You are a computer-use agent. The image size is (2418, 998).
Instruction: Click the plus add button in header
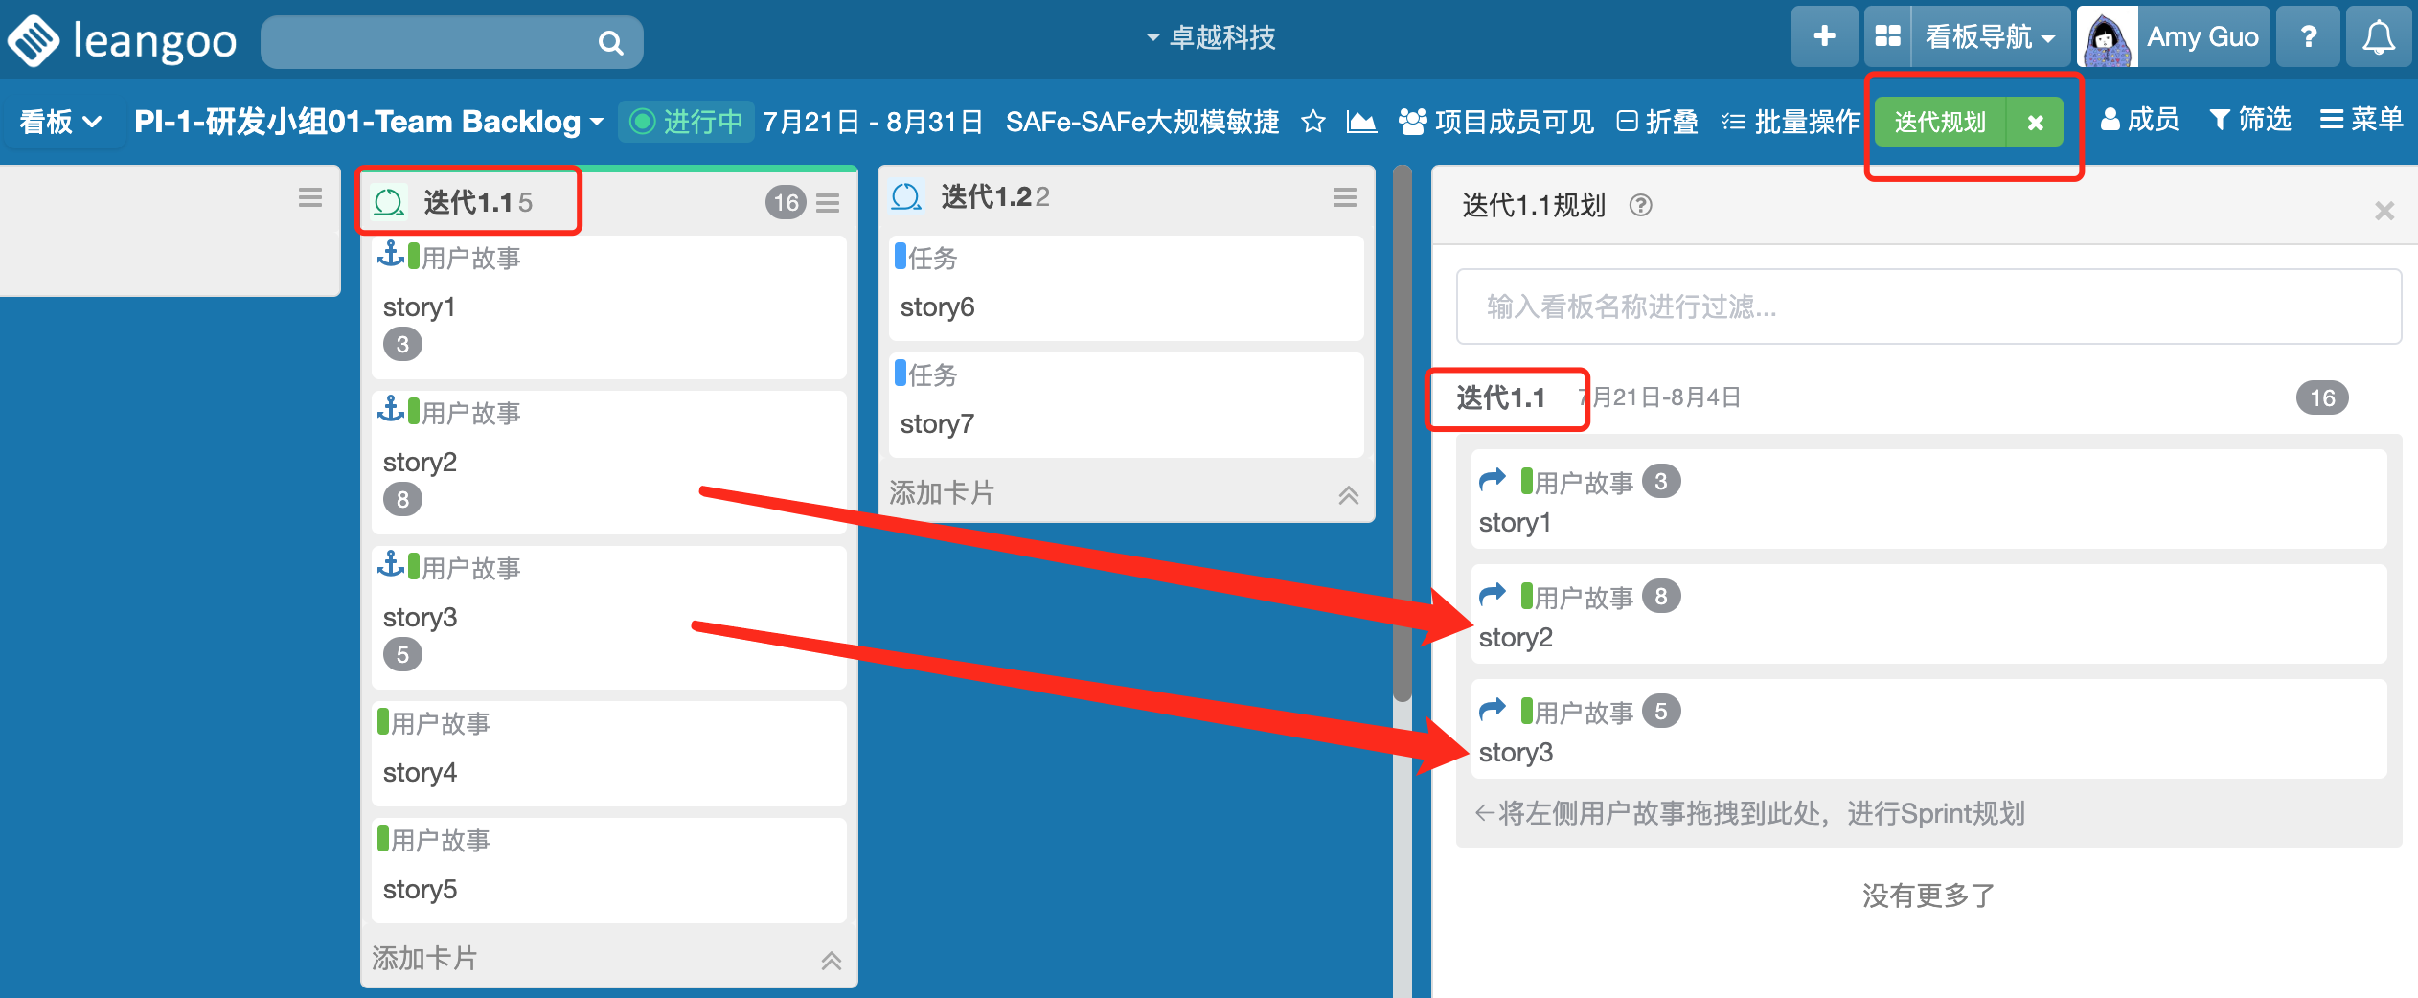[1824, 37]
